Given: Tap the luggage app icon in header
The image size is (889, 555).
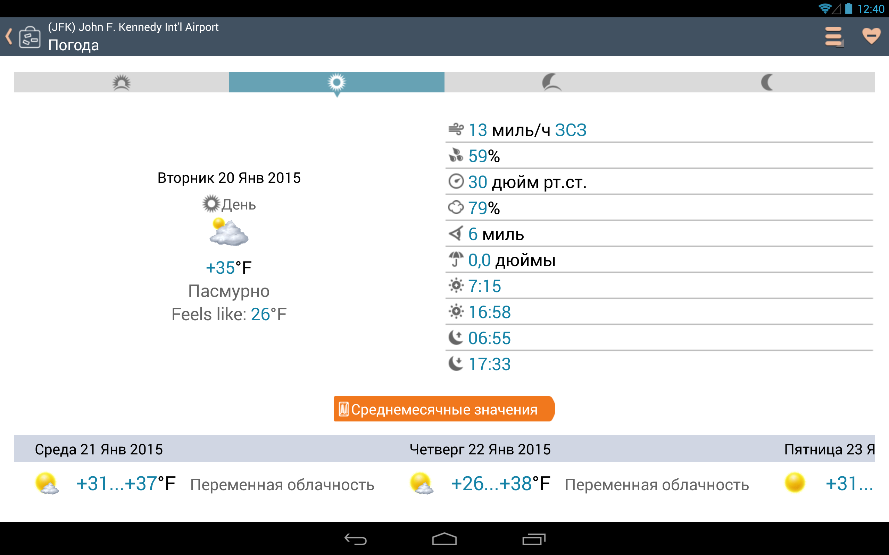Looking at the screenshot, I should [x=30, y=37].
